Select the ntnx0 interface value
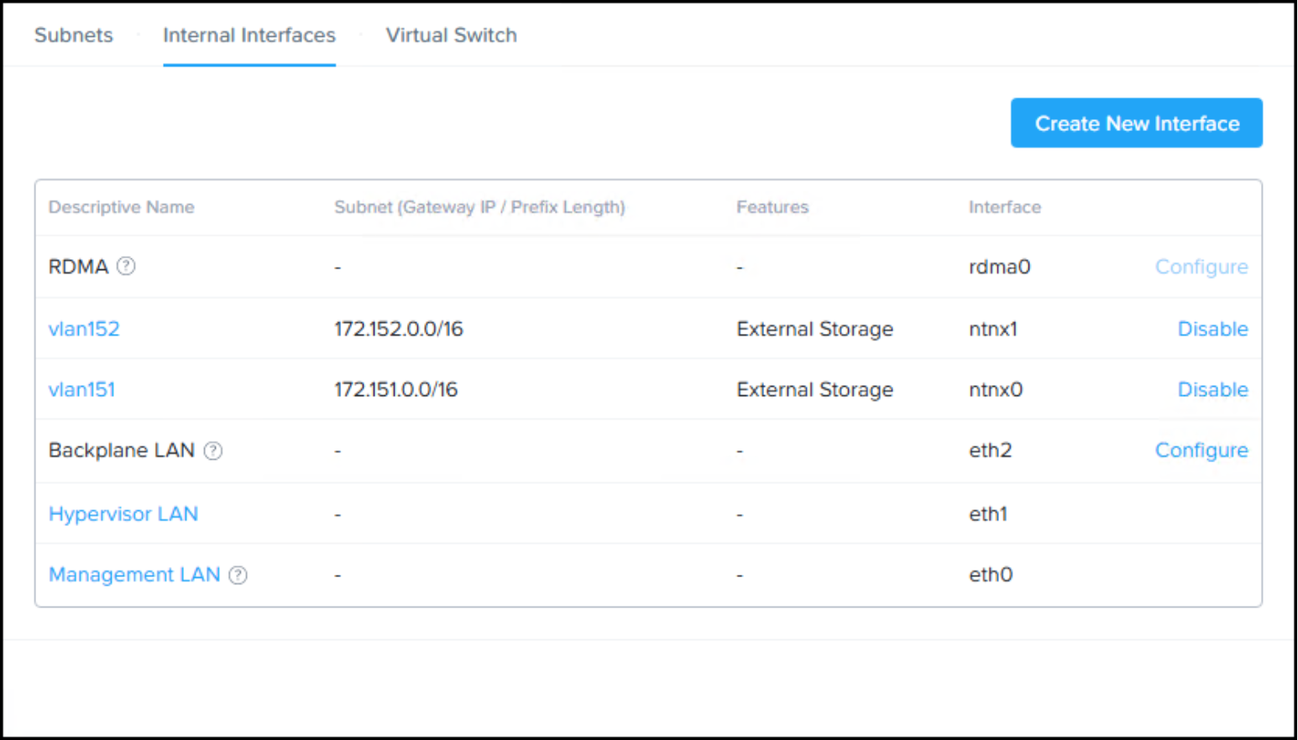This screenshot has height=740, width=1298. click(x=996, y=389)
